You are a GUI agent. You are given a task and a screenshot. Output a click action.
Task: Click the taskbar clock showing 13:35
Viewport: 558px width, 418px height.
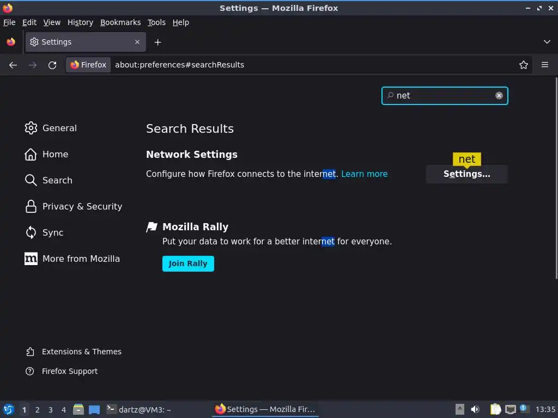(545, 409)
